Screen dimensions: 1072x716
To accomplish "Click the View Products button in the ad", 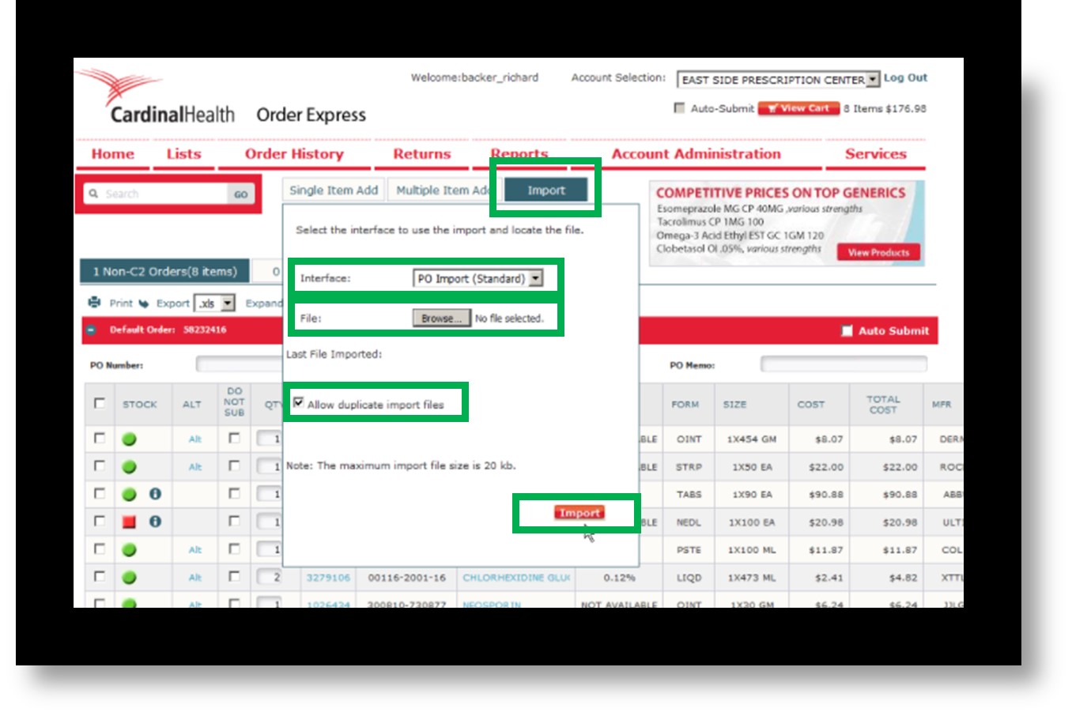I will tap(878, 253).
